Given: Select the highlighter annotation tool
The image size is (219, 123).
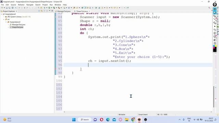Looking at the screenshot, I should click(215, 16).
